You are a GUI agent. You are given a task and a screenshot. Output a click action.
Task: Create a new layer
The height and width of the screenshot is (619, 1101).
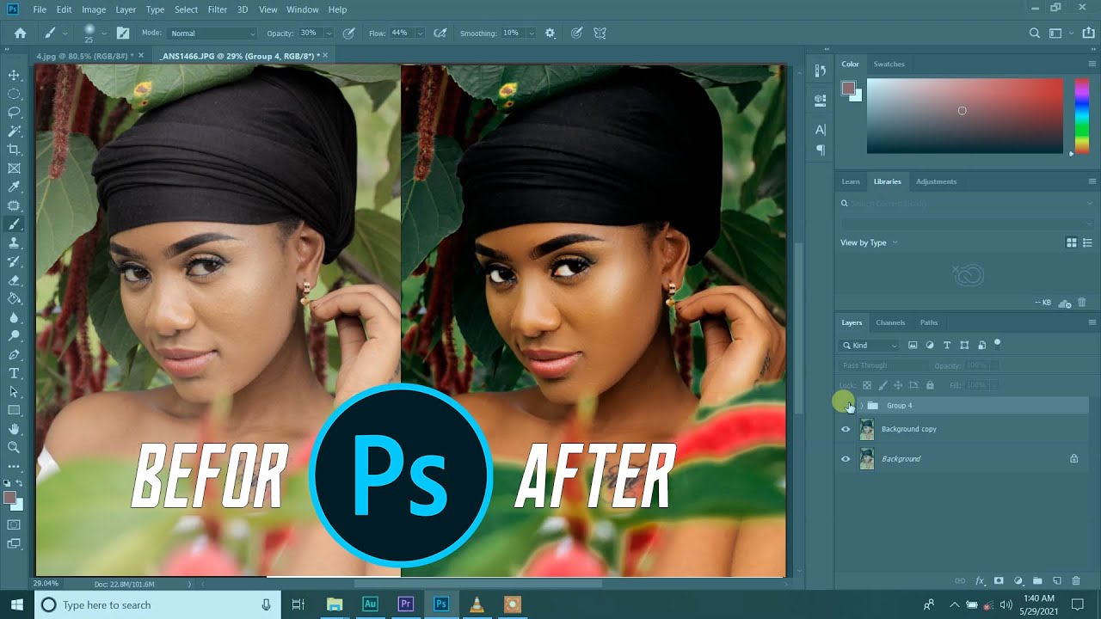(1057, 581)
